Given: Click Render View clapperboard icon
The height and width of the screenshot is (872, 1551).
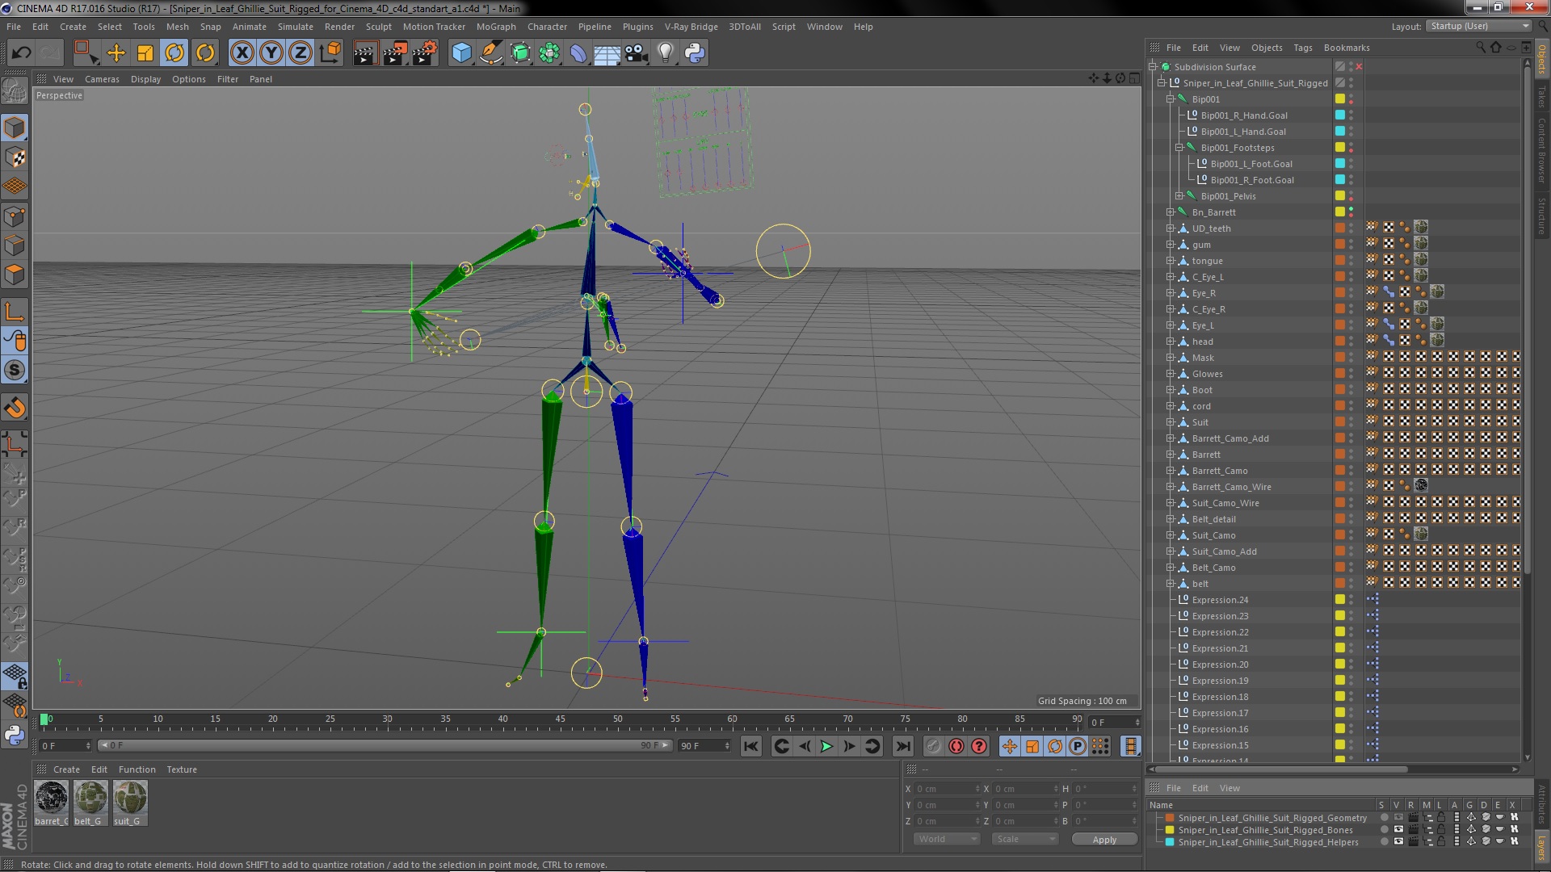Looking at the screenshot, I should 365,53.
